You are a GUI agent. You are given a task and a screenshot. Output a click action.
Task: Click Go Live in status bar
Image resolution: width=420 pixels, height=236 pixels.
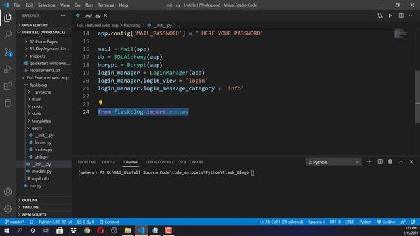(x=387, y=222)
